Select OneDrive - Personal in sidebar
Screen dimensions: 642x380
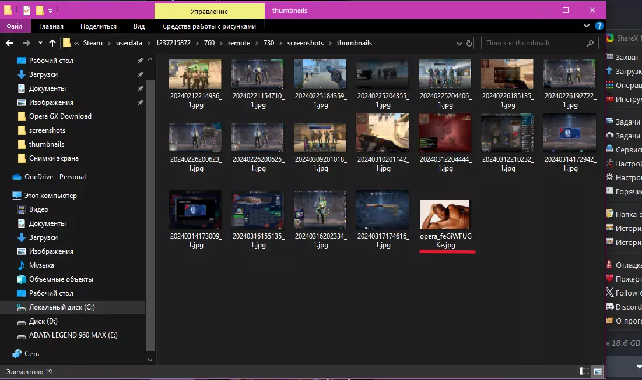tap(55, 177)
